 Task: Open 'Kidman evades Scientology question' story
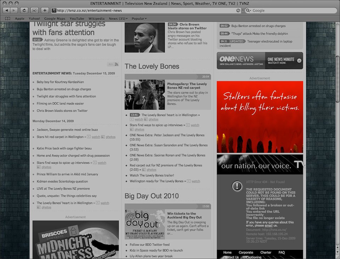click(62, 182)
